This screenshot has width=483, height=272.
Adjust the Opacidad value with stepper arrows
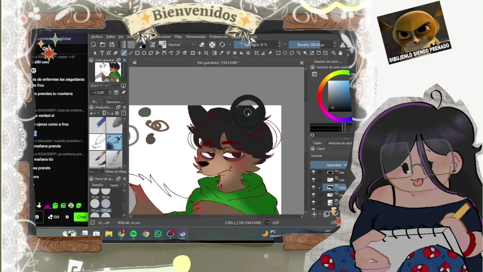point(279,45)
